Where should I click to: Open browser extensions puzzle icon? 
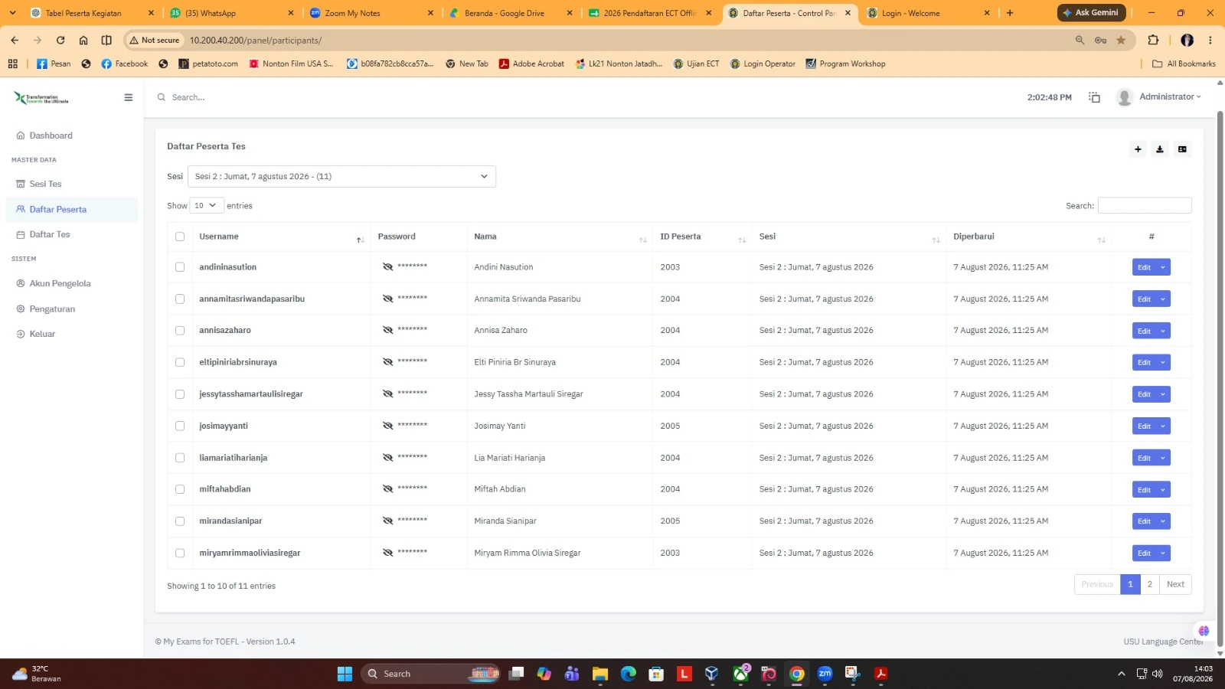coord(1153,40)
